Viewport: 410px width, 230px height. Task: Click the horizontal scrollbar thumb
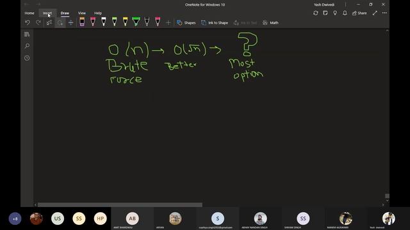(120, 205)
